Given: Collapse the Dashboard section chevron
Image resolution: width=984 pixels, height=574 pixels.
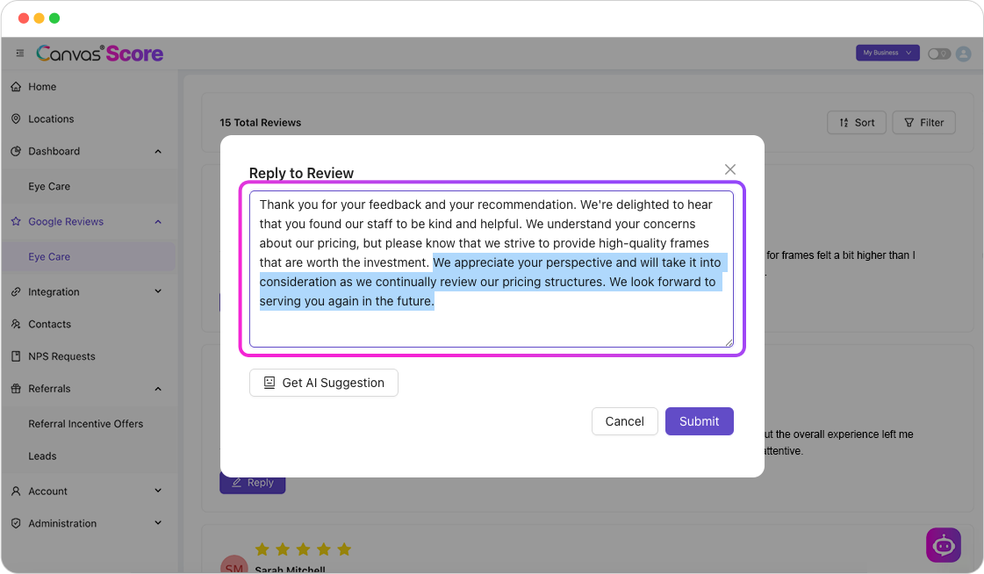Looking at the screenshot, I should tap(158, 151).
